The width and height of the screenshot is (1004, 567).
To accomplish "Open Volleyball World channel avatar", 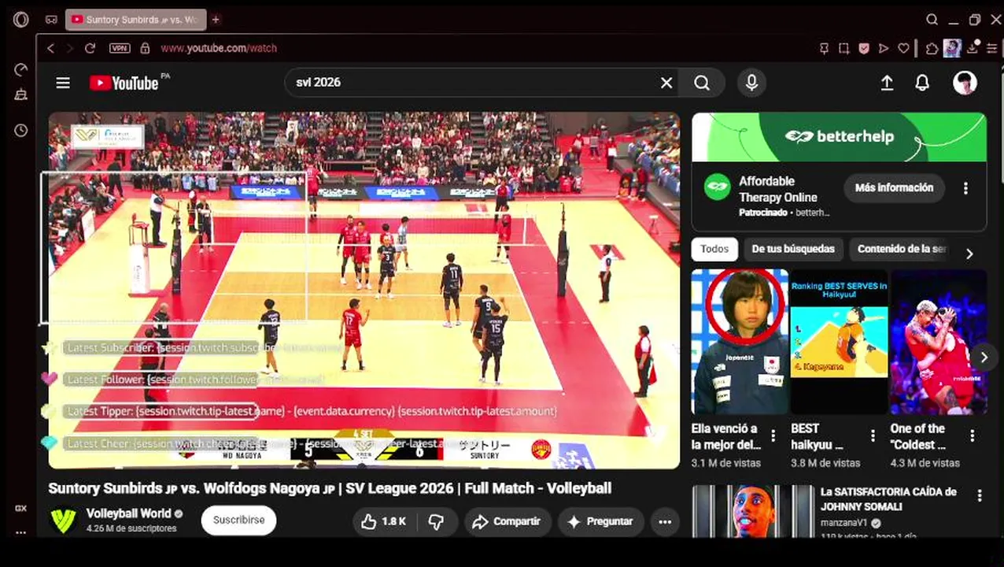I will 63,521.
